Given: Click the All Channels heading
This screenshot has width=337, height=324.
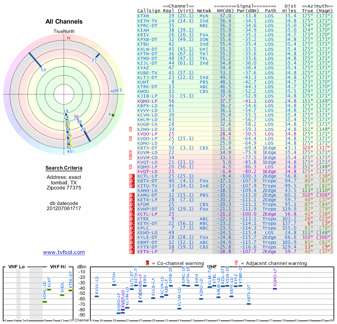Looking at the screenshot, I should click(x=64, y=22).
